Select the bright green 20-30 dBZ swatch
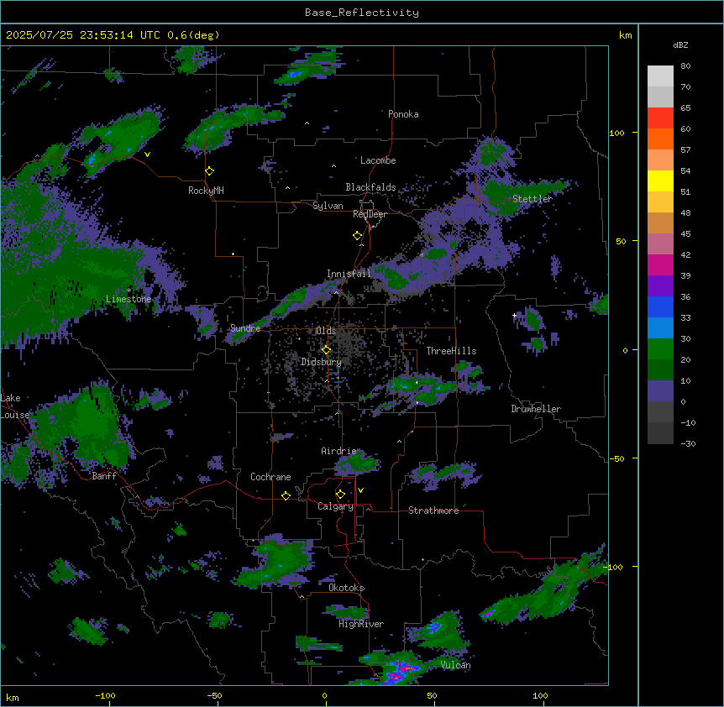The height and width of the screenshot is (707, 724). tap(660, 349)
